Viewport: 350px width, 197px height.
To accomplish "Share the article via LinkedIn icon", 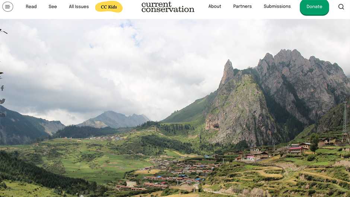I will click(2, 115).
